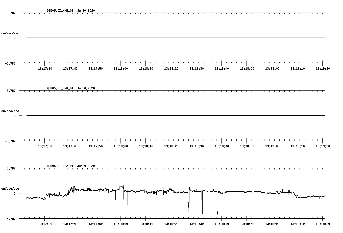
Task: Click the 13:18:00 label under the HNE plot
Action: click(121, 69)
